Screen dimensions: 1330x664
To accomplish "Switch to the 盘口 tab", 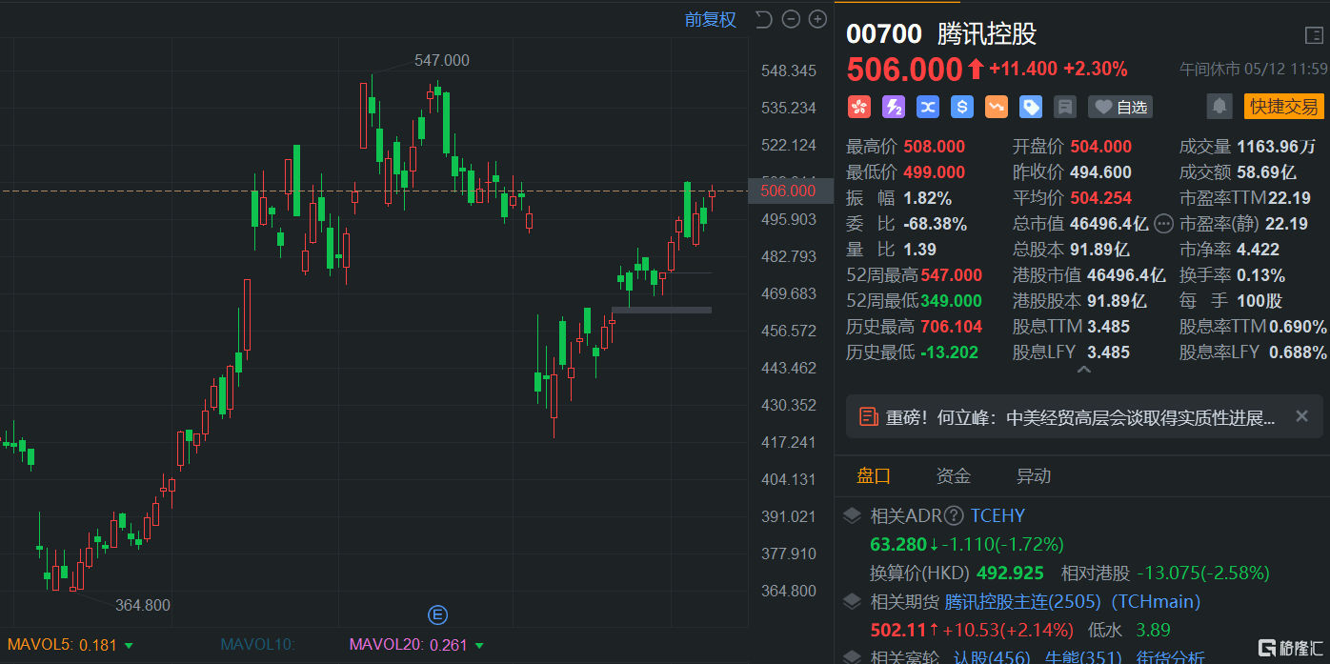I will click(x=874, y=475).
